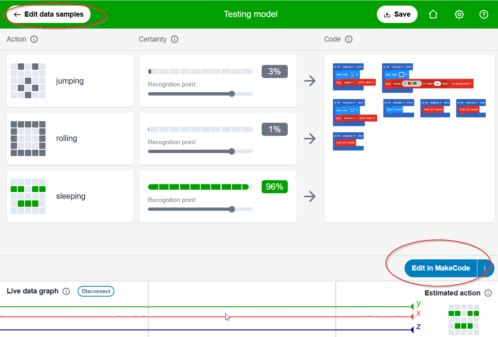Click the rolling action LED icon

pyautogui.click(x=28, y=139)
